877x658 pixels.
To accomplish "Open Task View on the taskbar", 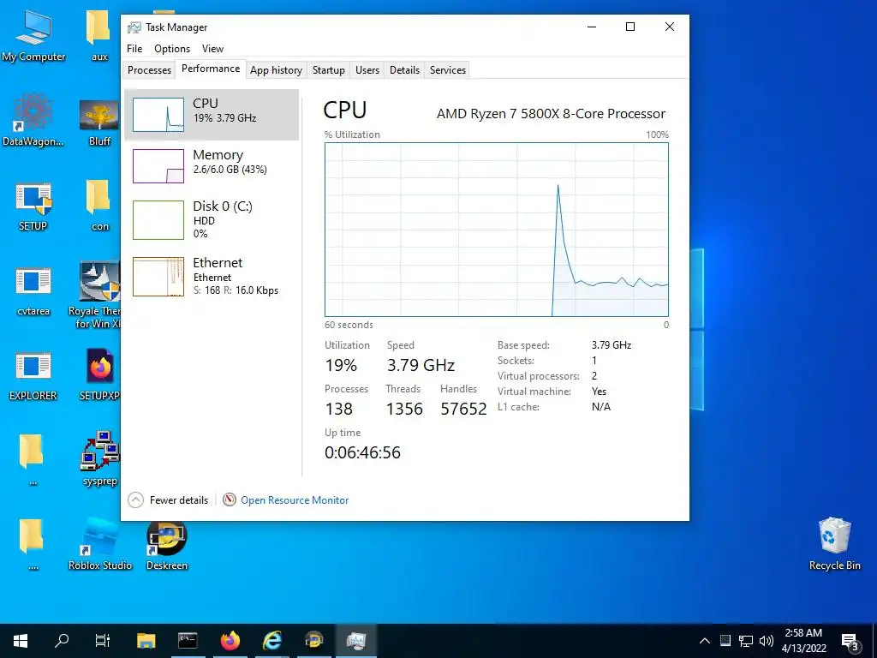I will tap(103, 641).
